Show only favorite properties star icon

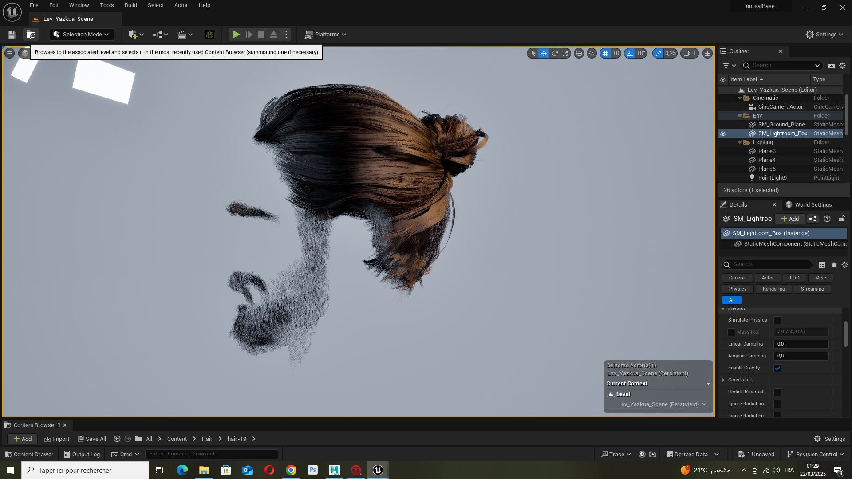click(x=834, y=265)
